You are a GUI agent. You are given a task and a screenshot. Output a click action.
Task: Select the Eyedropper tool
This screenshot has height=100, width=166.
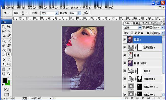[x=9, y=69]
